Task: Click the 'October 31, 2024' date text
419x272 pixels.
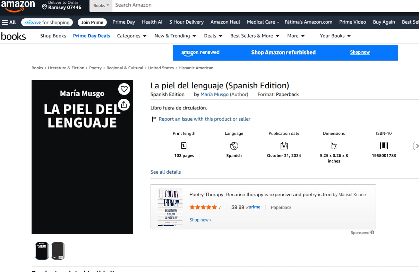Action: [284, 156]
